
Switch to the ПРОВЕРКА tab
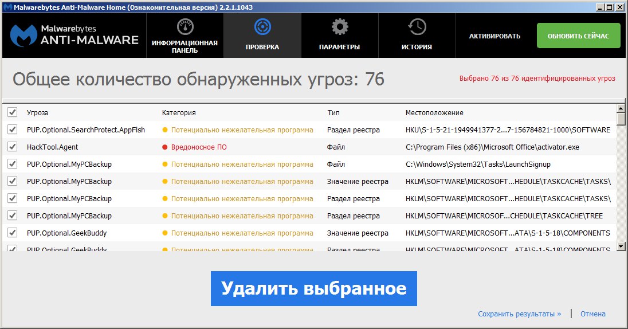262,36
